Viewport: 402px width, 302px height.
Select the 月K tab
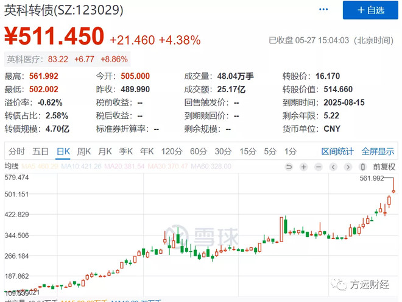pyautogui.click(x=105, y=151)
